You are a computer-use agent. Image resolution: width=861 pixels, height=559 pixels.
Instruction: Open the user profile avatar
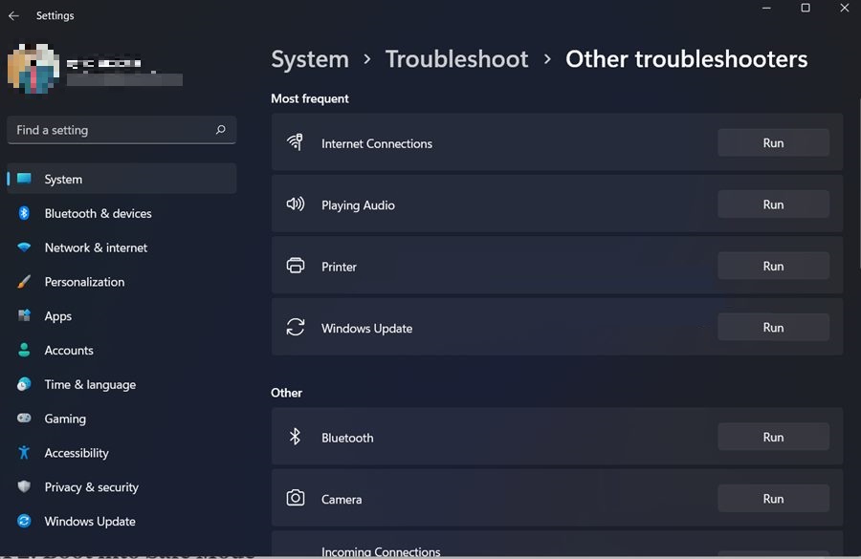[33, 69]
